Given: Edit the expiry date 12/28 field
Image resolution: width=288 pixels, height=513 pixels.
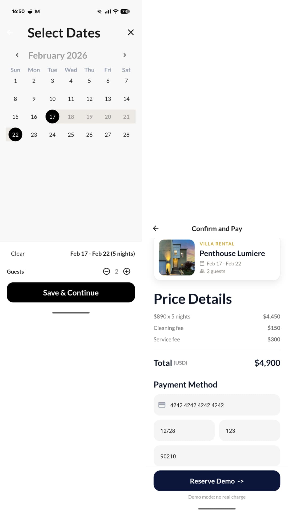Looking at the screenshot, I should click(184, 430).
